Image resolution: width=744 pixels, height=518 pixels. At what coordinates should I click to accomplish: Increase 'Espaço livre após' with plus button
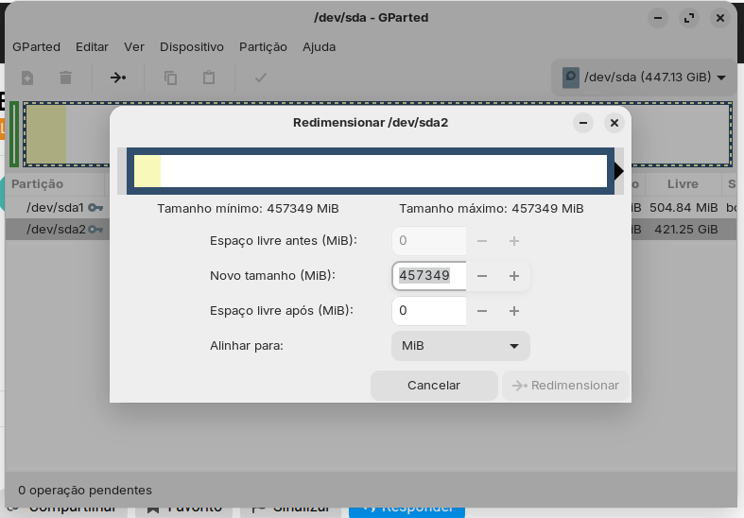514,311
